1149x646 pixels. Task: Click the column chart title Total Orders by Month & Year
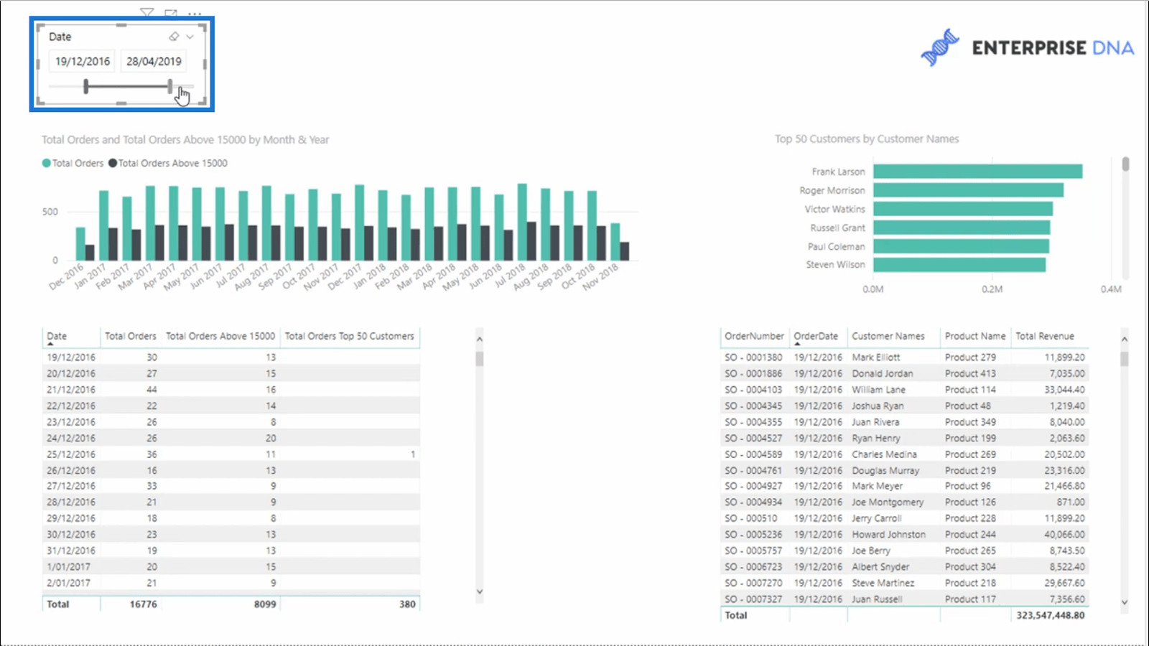click(x=185, y=140)
